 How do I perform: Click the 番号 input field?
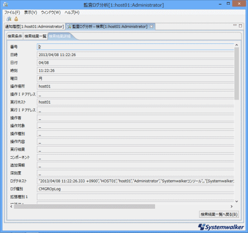[135, 46]
